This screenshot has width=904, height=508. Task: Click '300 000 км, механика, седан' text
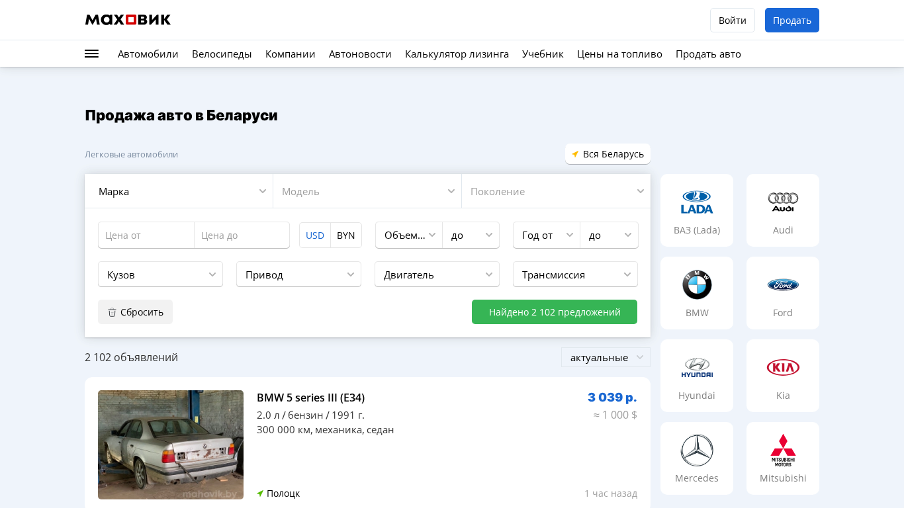point(325,429)
